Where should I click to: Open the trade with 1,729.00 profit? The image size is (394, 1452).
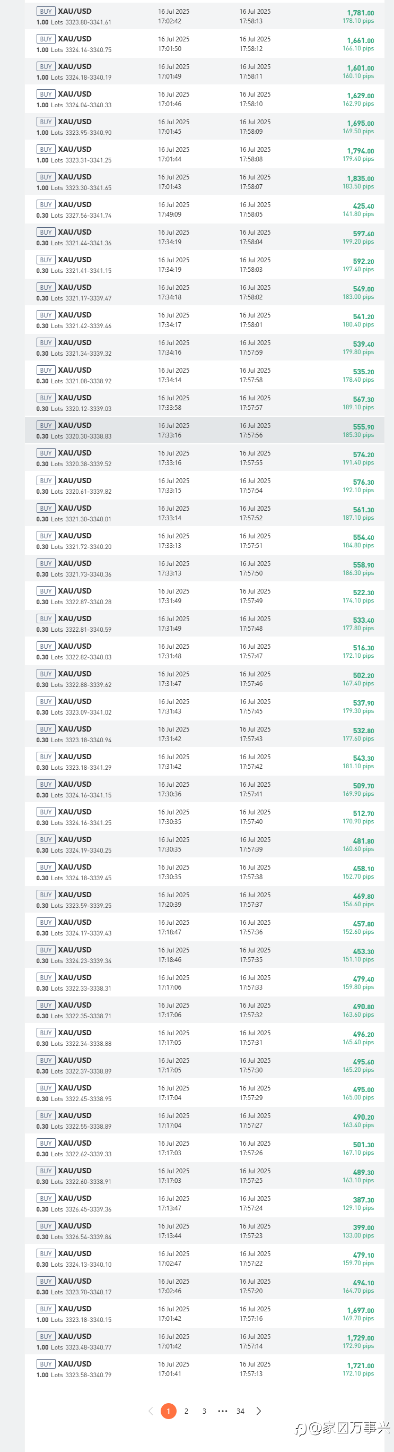(x=360, y=1338)
